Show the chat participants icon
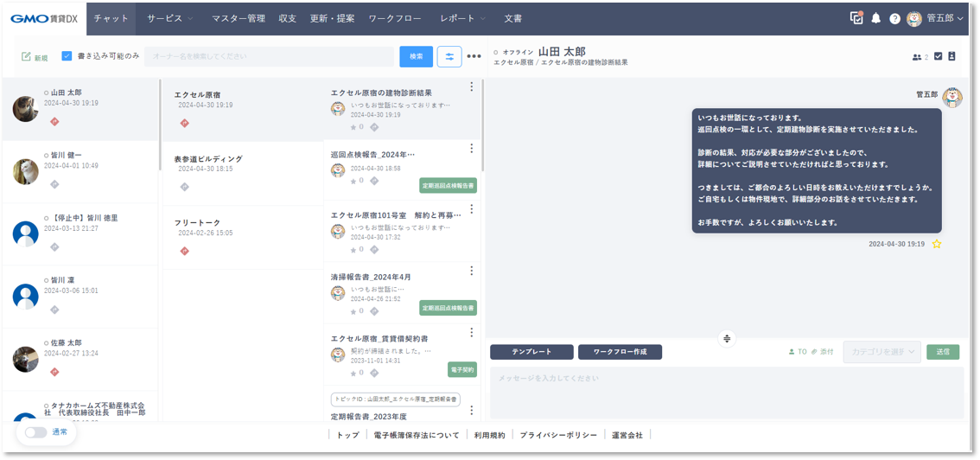This screenshot has width=980, height=460. [x=918, y=57]
